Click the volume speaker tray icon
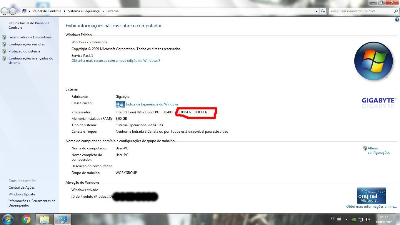 (368, 219)
